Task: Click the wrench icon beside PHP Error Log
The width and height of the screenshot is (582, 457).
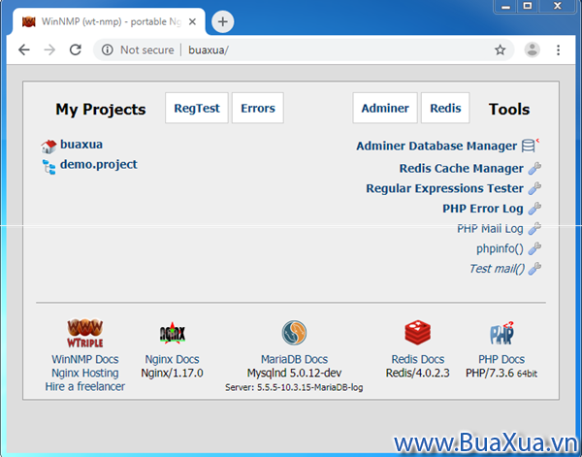Action: click(x=534, y=209)
